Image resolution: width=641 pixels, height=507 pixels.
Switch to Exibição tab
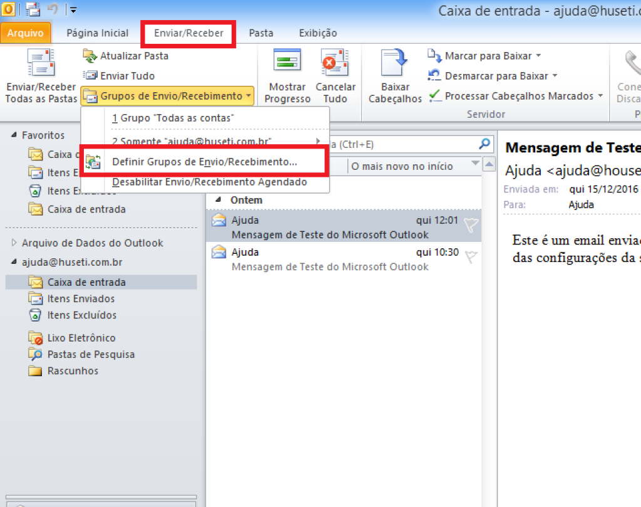coord(317,33)
